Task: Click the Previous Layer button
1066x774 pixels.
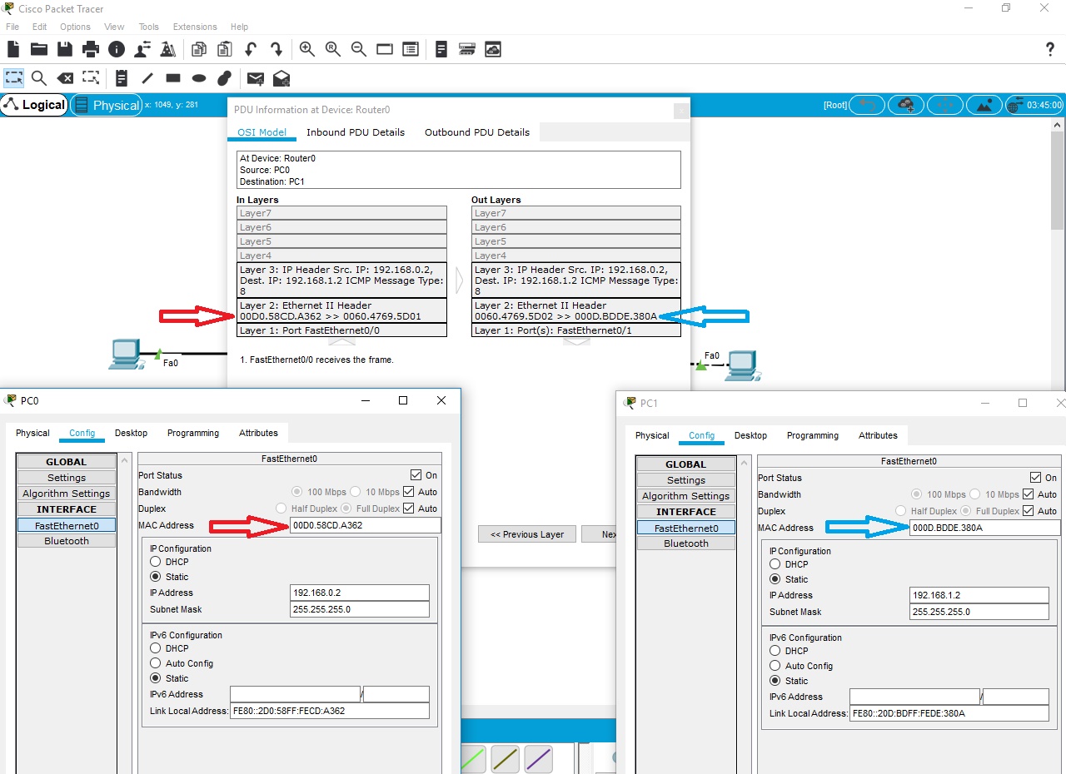Action: 526,534
